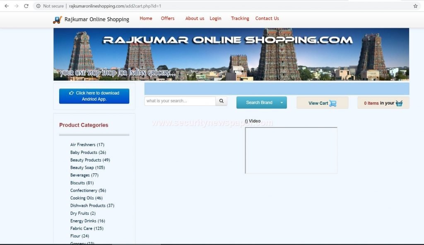Screen dimensions: 424x245
Task: Click download Android App button
Action: pos(94,96)
